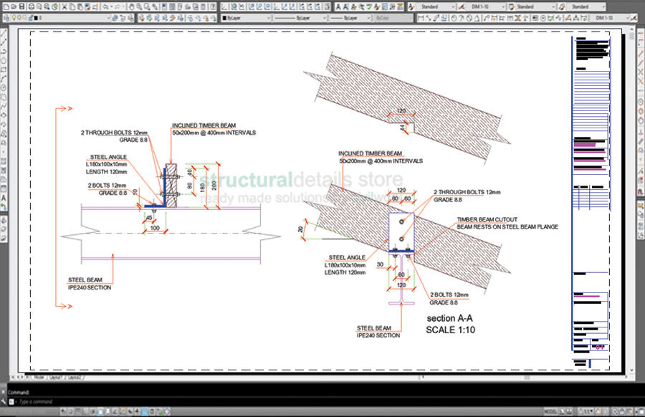Toggle layer 0 lightbulb on/off
645x417 pixels.
(x=13, y=17)
